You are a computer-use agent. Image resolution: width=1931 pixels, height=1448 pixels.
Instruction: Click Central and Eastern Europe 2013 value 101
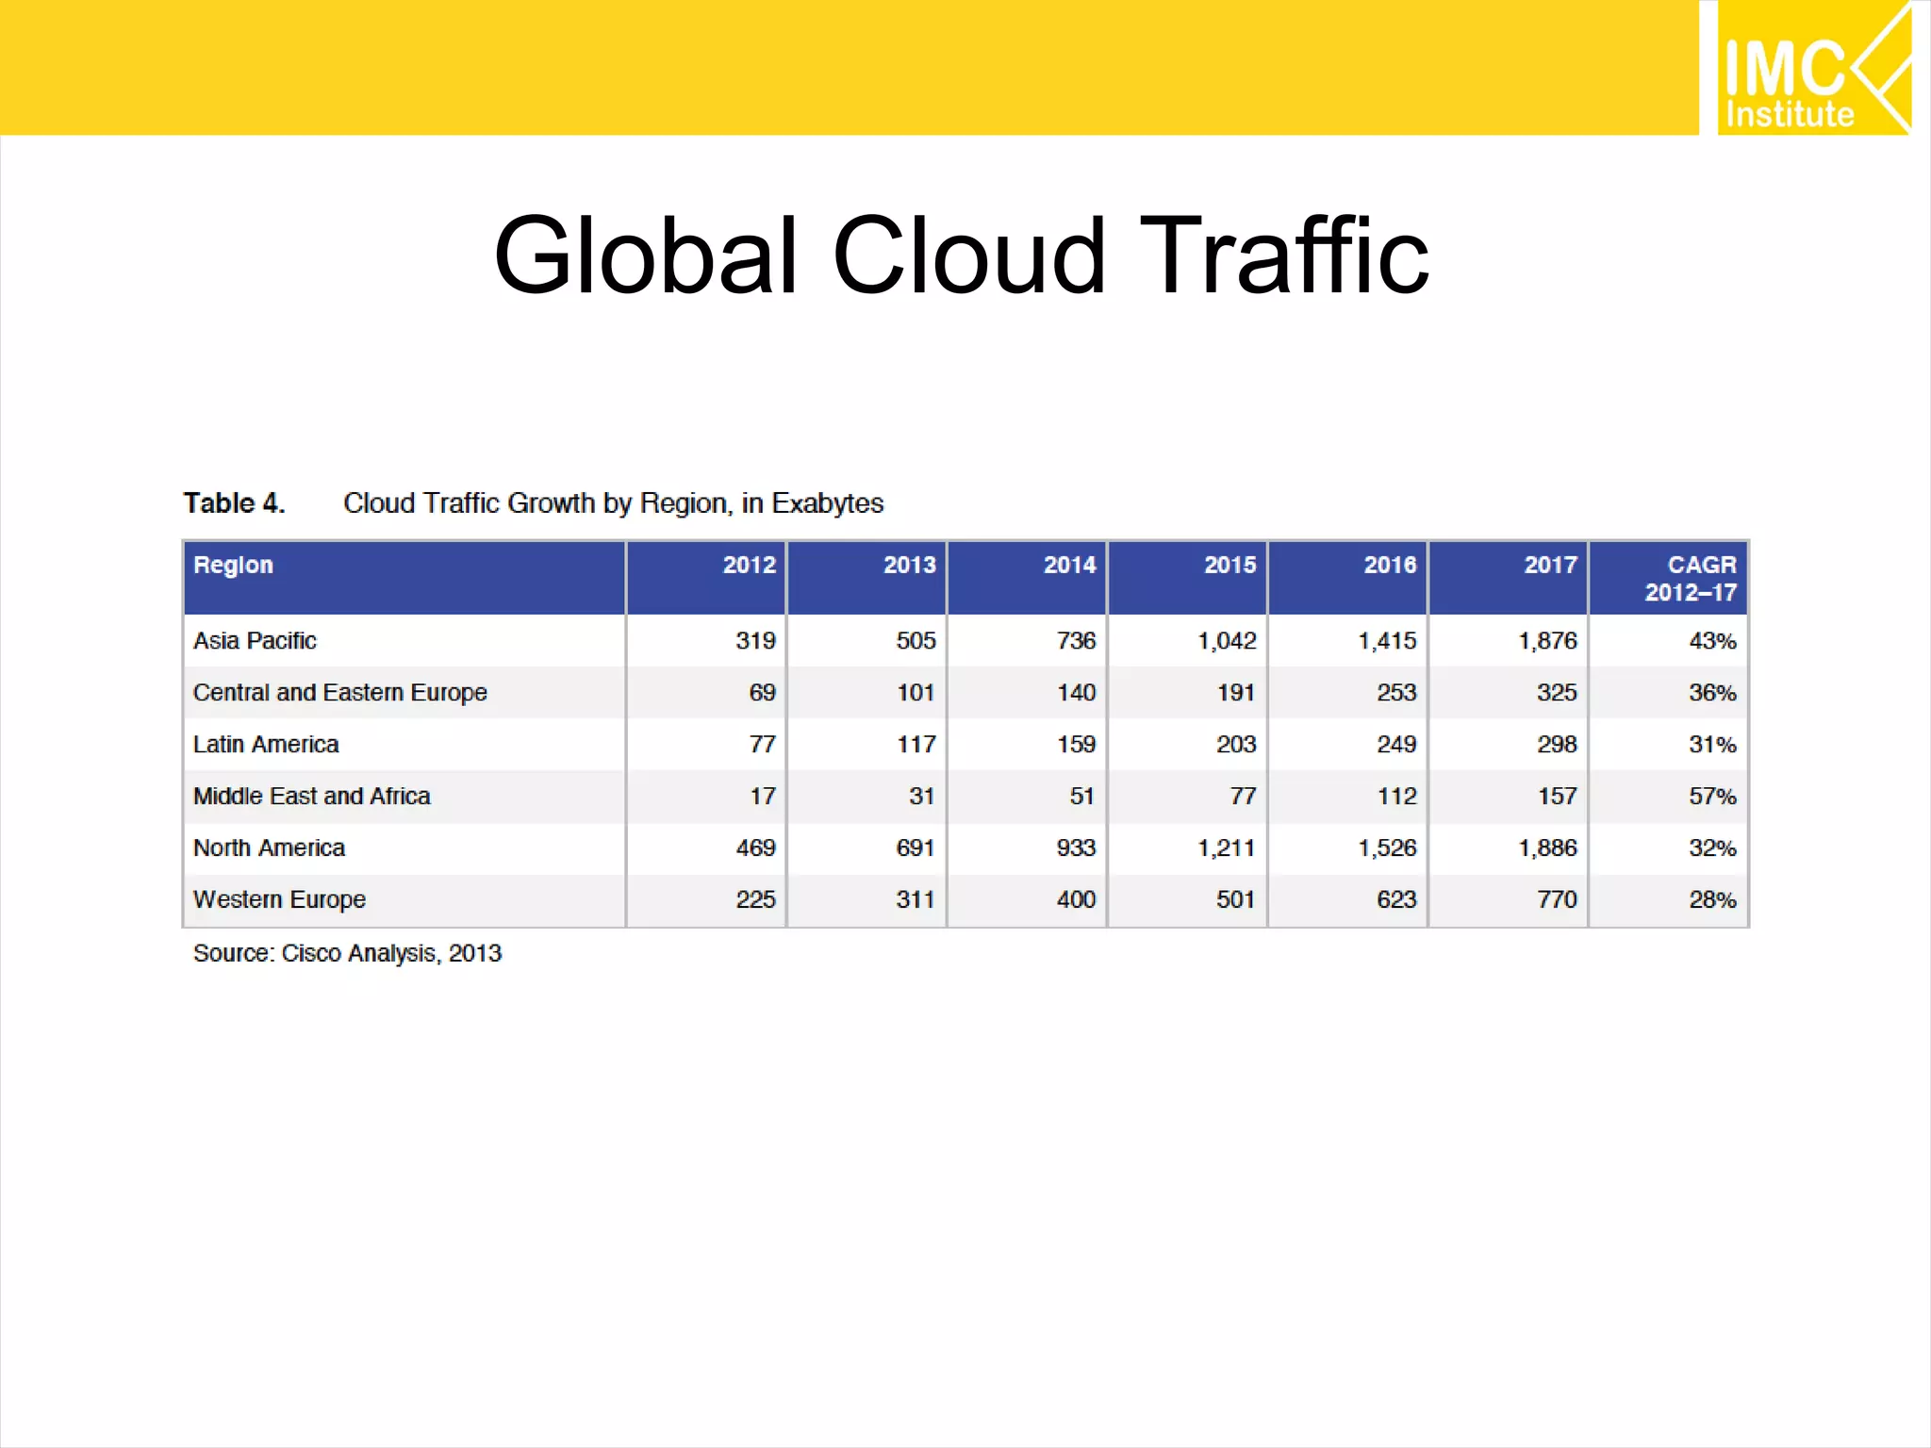click(916, 693)
